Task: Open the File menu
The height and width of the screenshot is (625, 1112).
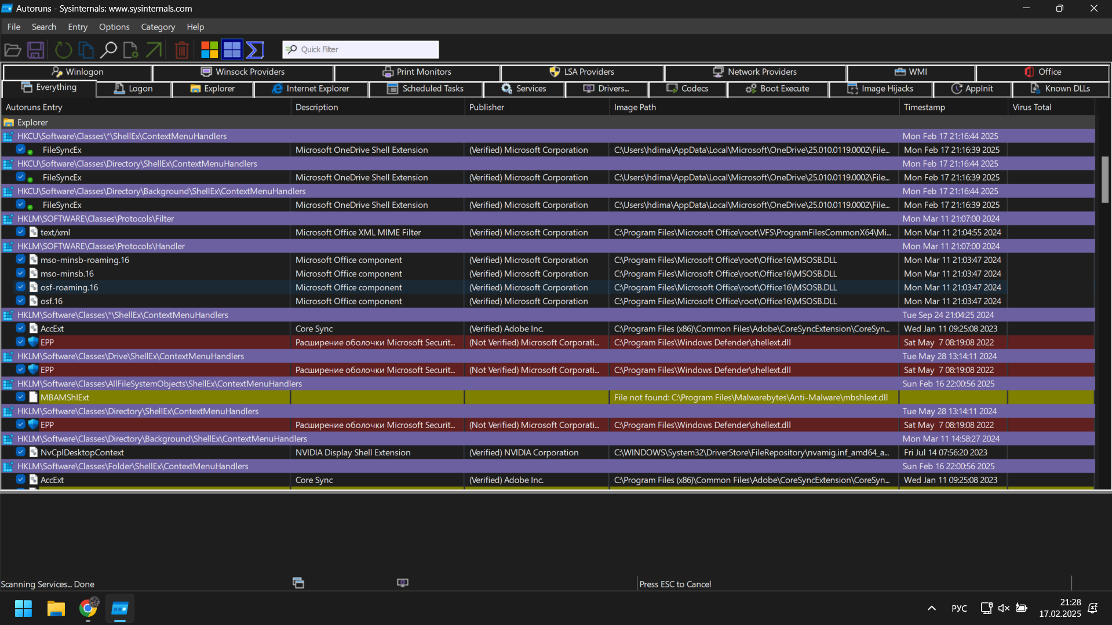Action: coord(14,27)
